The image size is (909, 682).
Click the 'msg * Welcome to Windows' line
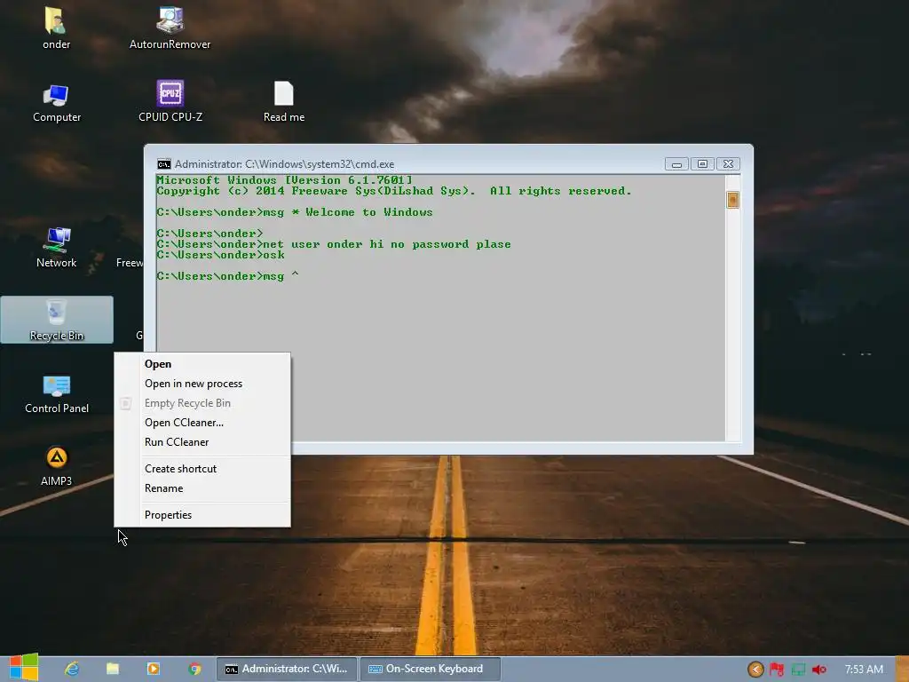295,212
